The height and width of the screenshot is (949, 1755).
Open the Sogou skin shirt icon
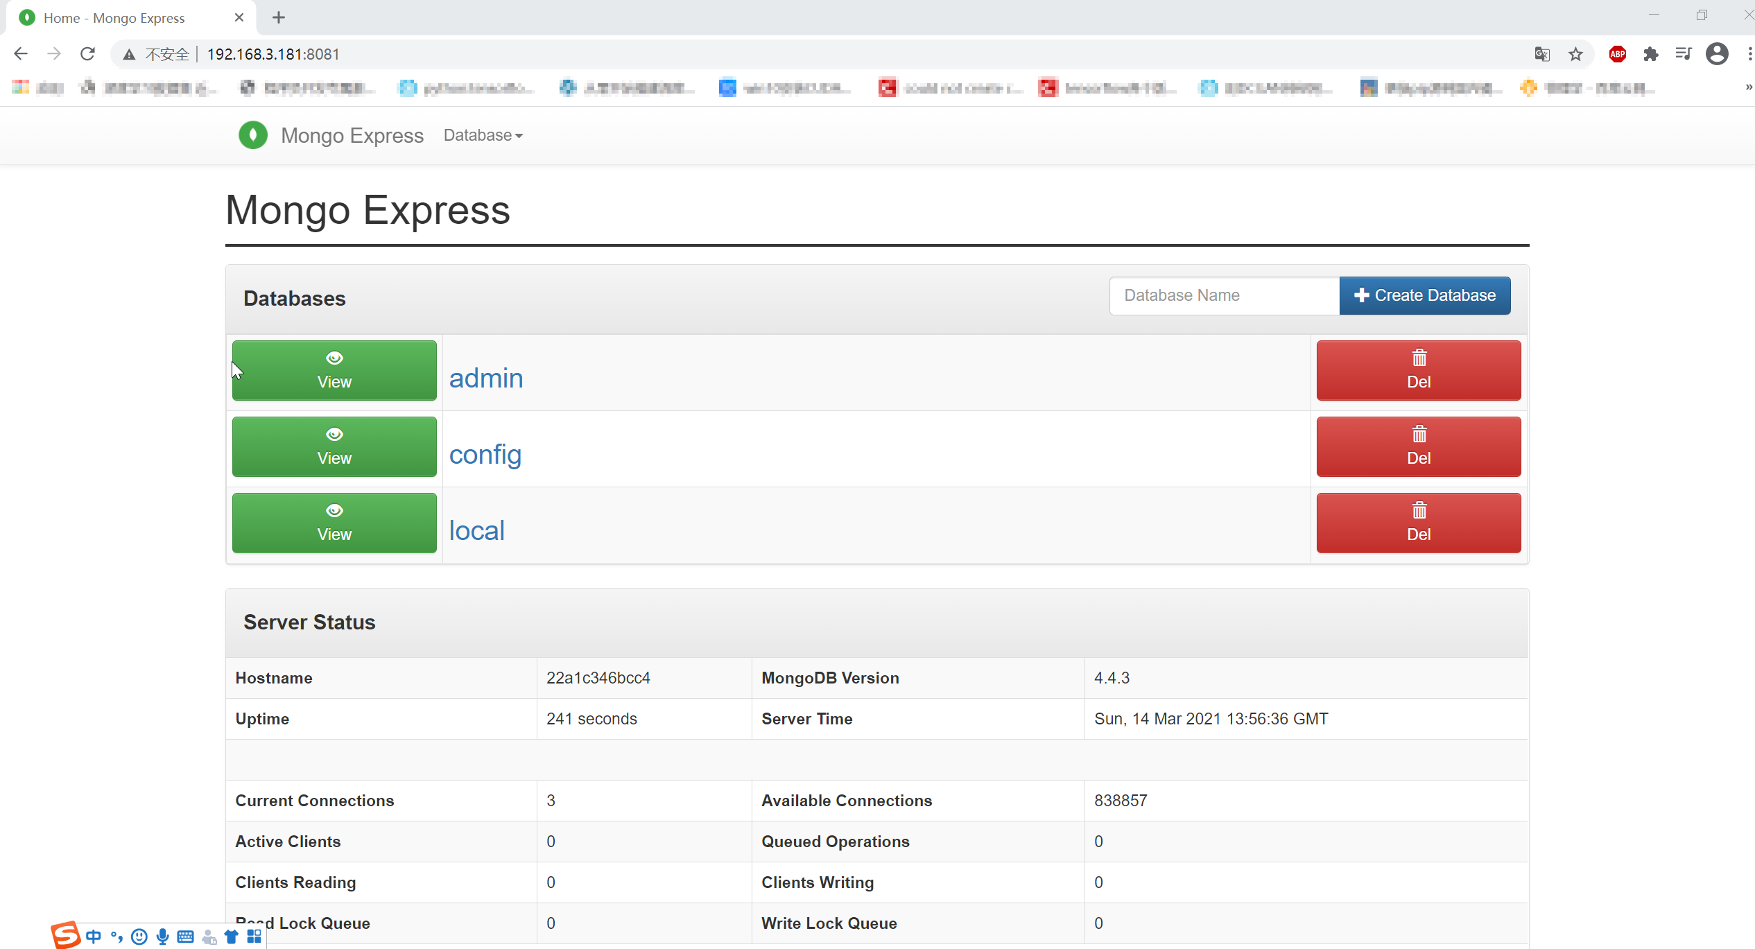pos(232,937)
